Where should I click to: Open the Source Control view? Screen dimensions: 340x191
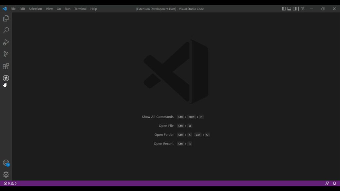click(6, 54)
